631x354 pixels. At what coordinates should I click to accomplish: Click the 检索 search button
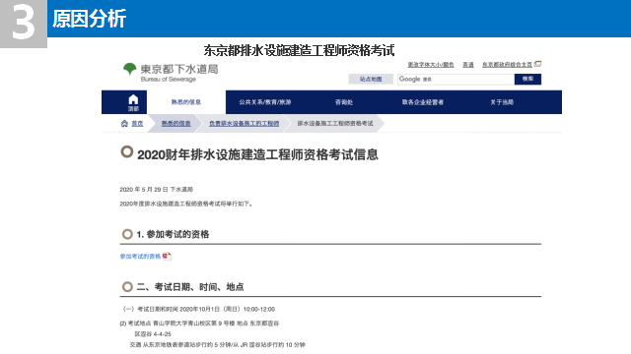527,79
